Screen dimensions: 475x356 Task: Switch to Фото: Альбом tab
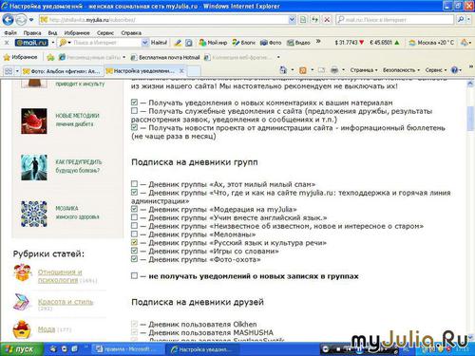tap(63, 71)
